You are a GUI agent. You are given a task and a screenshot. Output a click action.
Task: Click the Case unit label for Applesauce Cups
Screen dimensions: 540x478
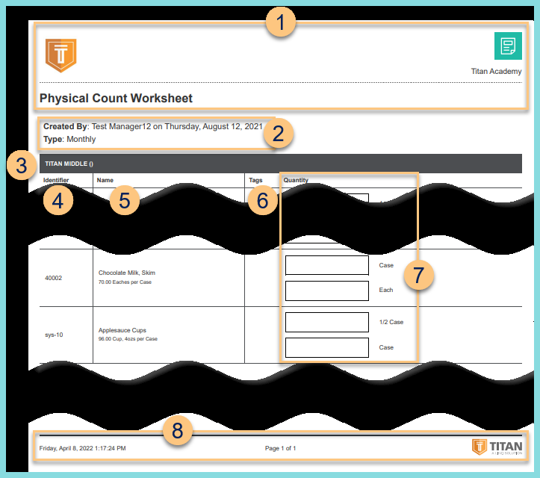point(386,347)
